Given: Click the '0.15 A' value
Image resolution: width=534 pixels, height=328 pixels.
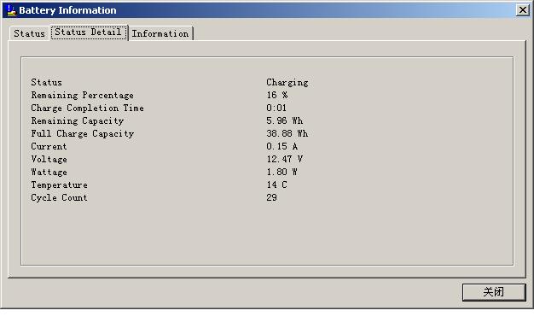Looking at the screenshot, I should (x=282, y=146).
